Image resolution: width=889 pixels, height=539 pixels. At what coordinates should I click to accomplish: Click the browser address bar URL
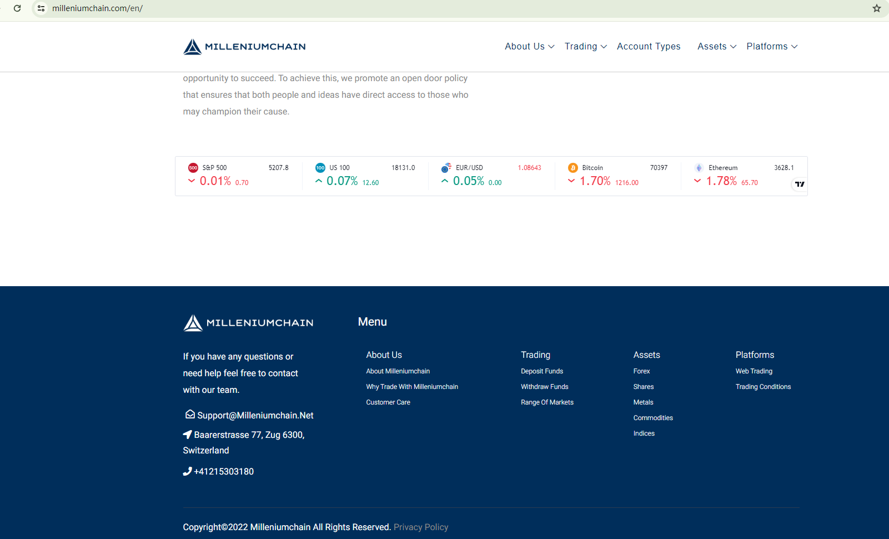[x=98, y=8]
